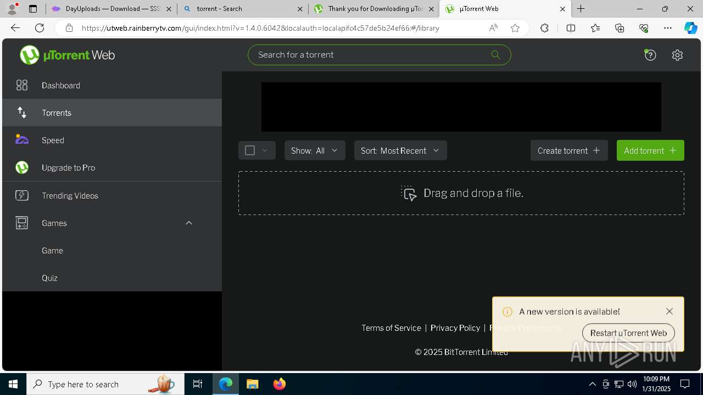Click the Search for a torrent field
This screenshot has width=703, height=395.
coord(380,54)
